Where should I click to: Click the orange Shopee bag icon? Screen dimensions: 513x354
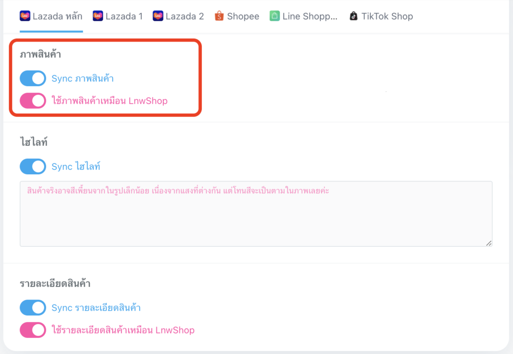219,16
